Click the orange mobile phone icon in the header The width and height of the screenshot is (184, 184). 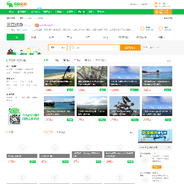(x=156, y=5)
